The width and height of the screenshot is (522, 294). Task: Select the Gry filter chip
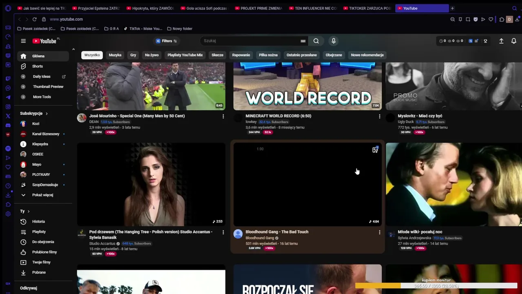pyautogui.click(x=133, y=55)
